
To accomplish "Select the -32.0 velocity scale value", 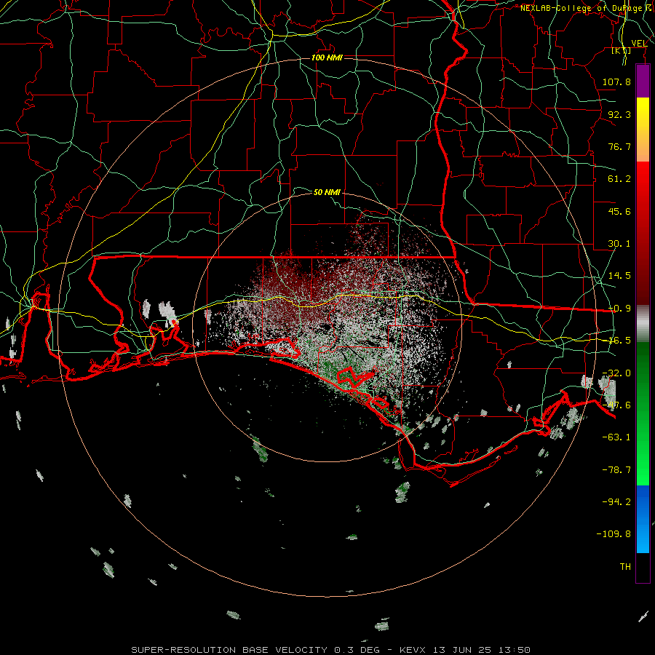I will (x=616, y=373).
